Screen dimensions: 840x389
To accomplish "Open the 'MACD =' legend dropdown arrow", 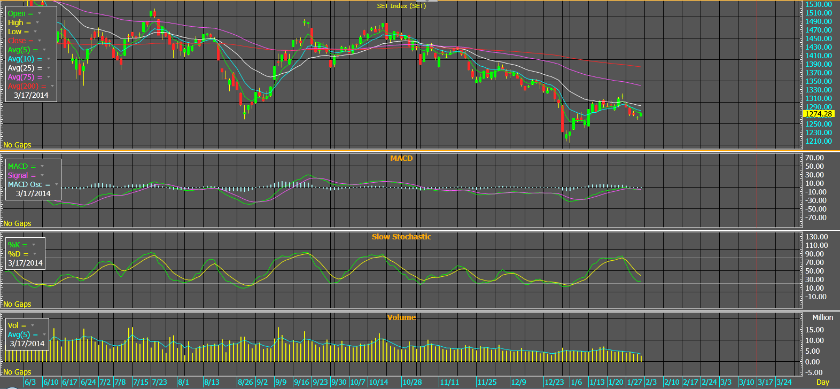I will (42, 166).
